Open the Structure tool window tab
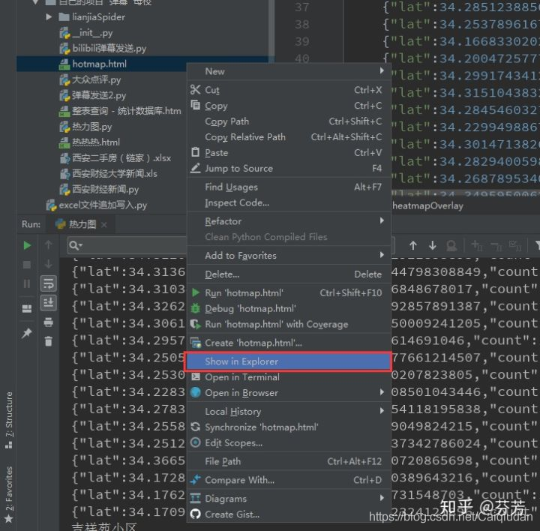This screenshot has height=531, width=540. 9,420
